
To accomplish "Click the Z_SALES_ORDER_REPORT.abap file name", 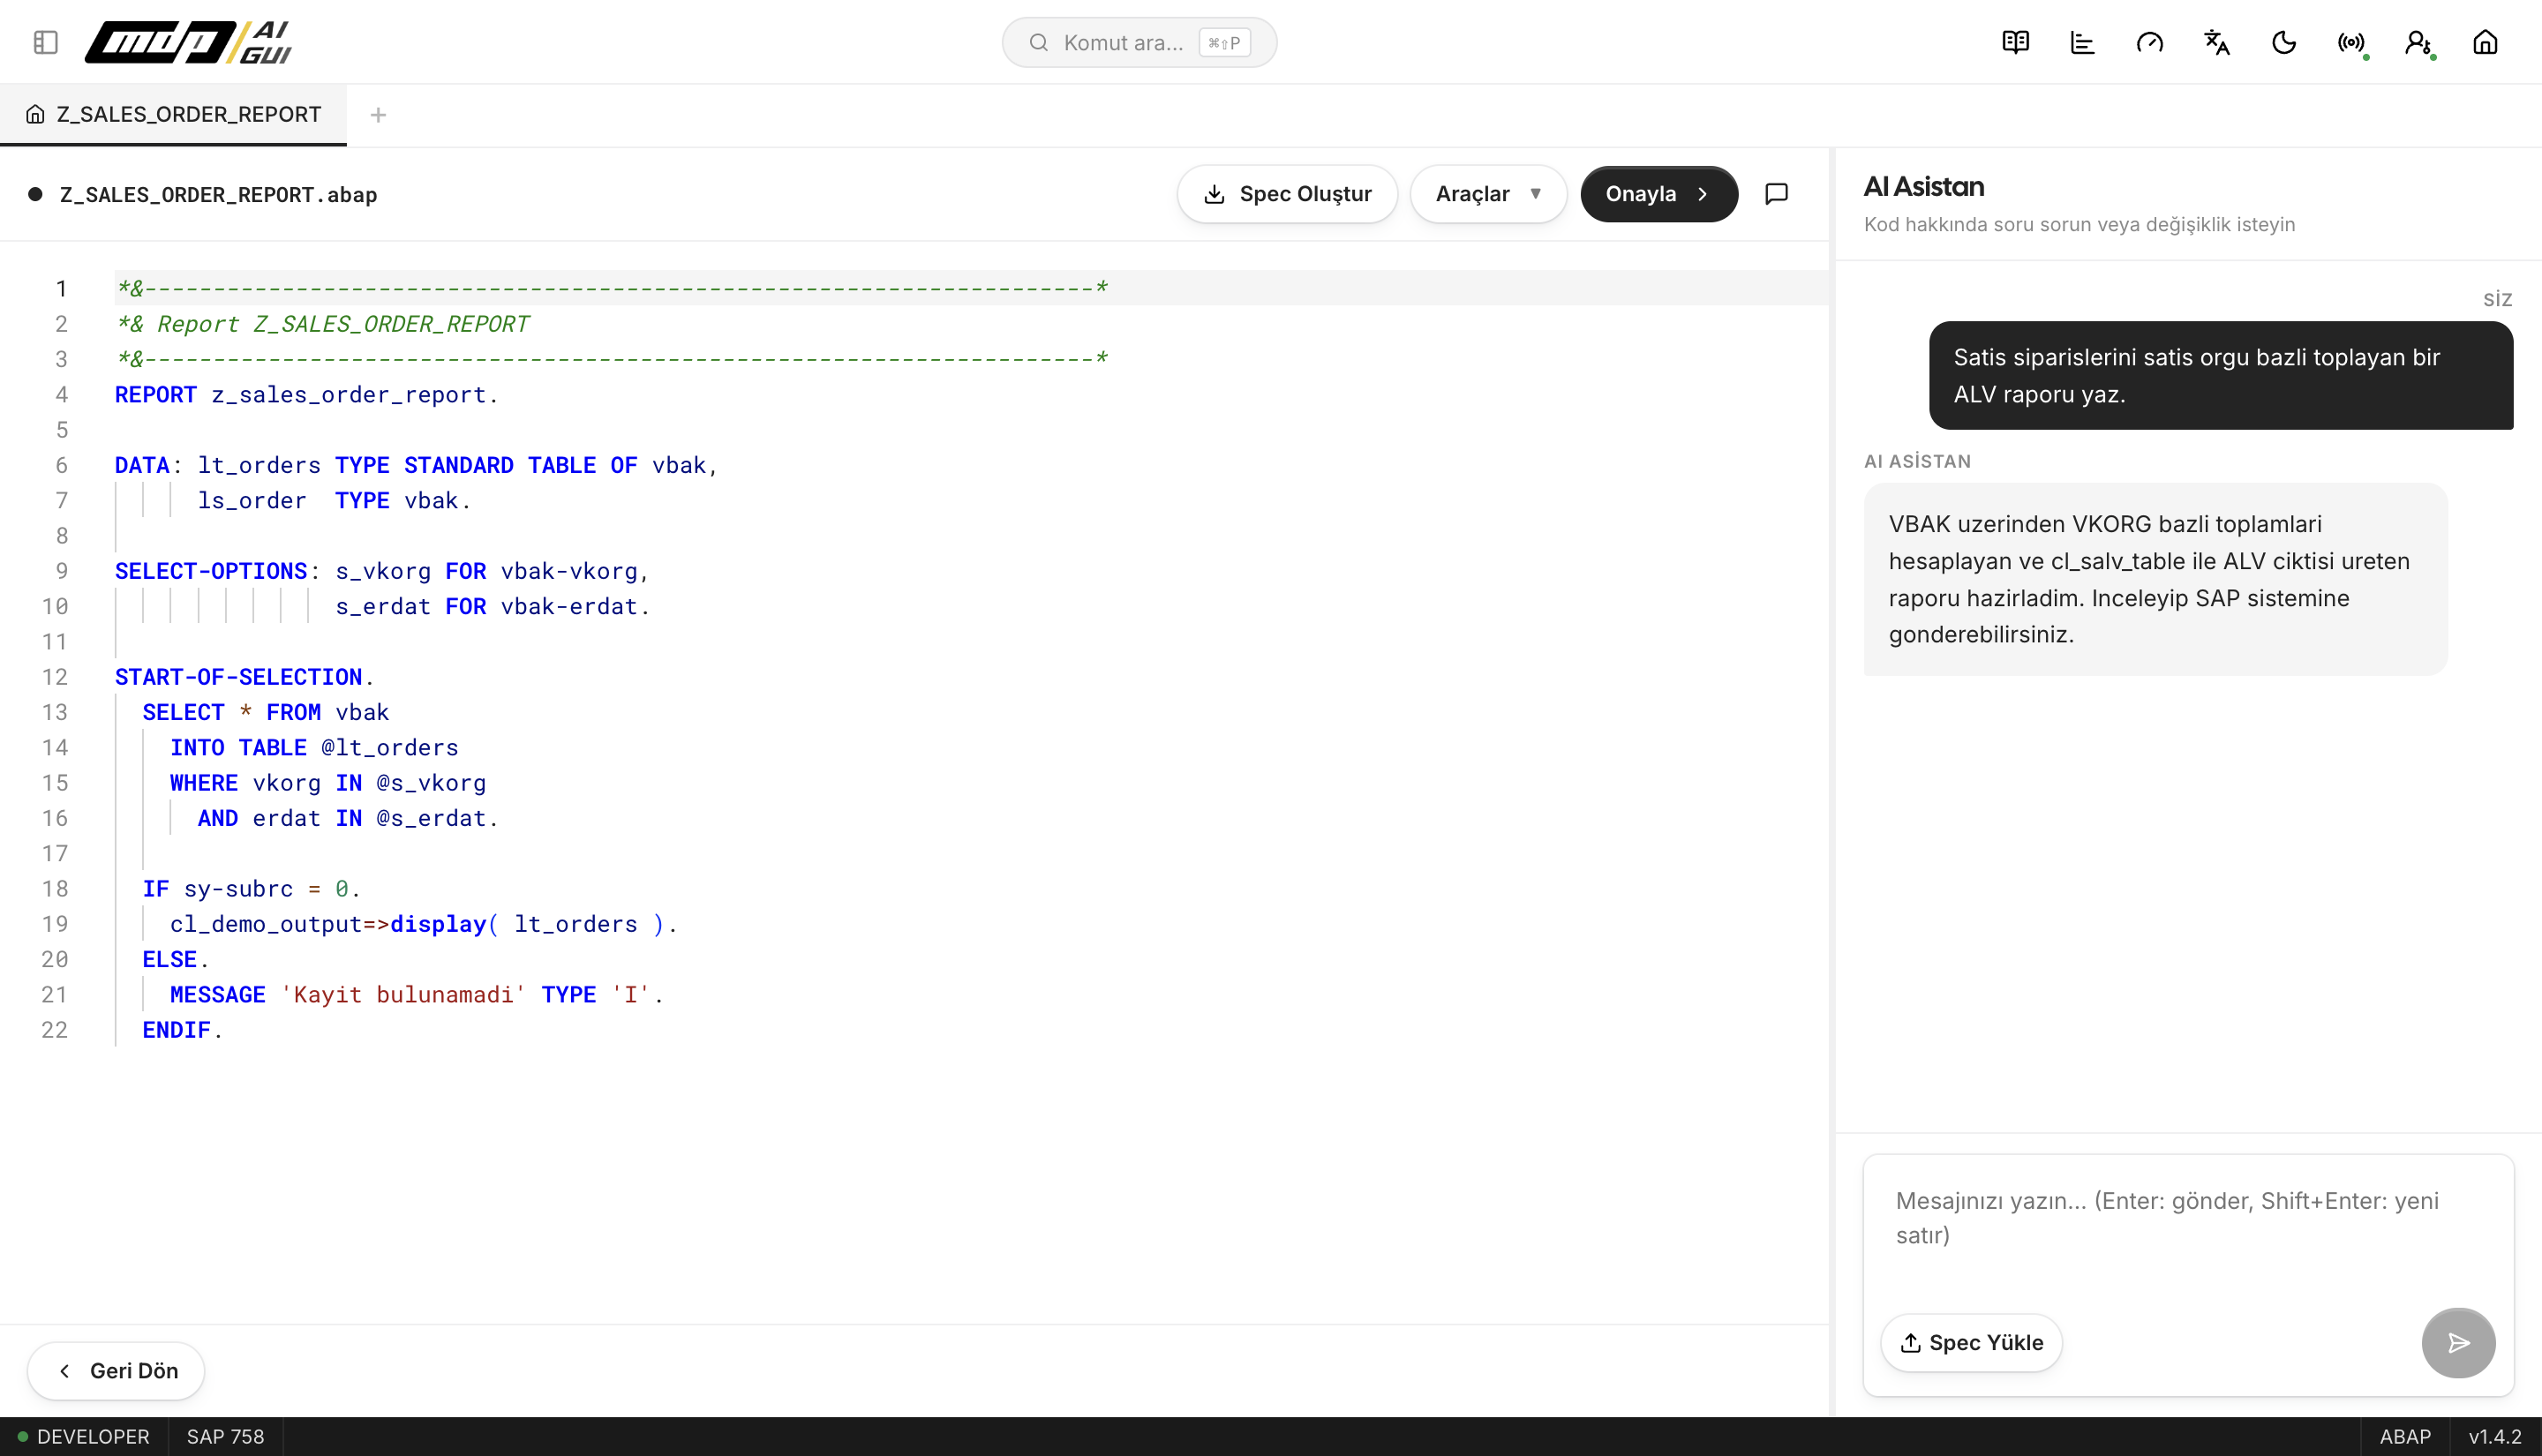I will pyautogui.click(x=218, y=194).
